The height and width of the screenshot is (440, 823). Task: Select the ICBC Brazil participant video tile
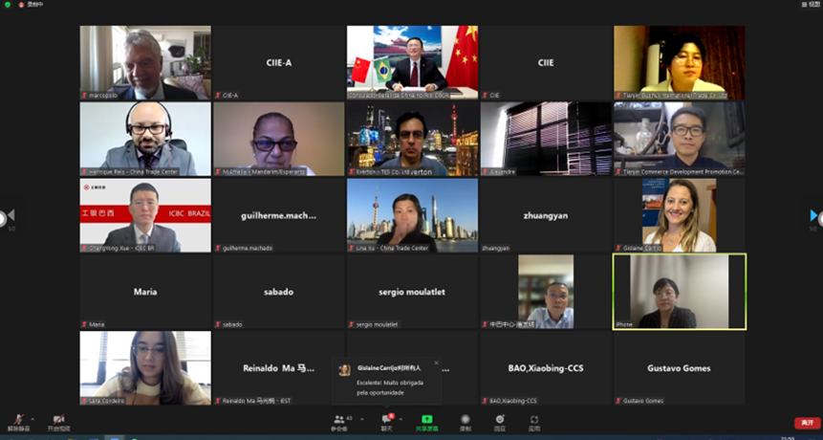click(145, 215)
